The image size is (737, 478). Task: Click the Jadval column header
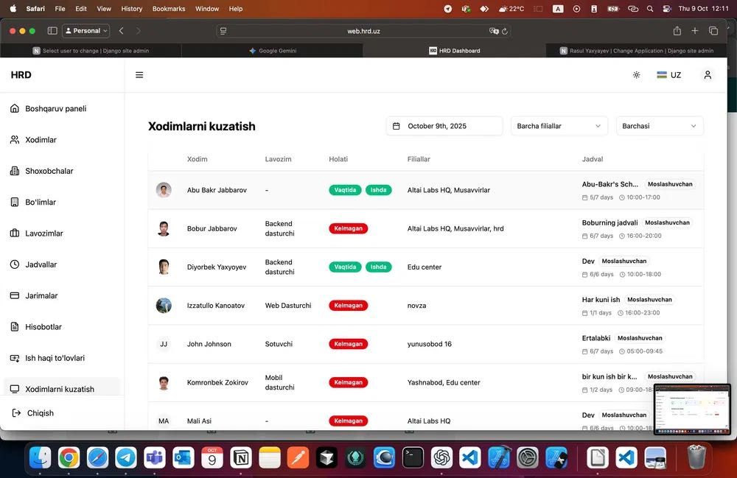(x=593, y=159)
